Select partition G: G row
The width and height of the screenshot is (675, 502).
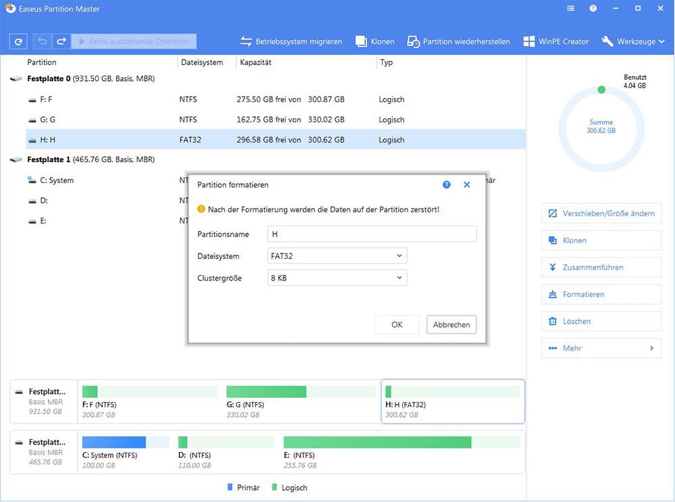coord(275,120)
